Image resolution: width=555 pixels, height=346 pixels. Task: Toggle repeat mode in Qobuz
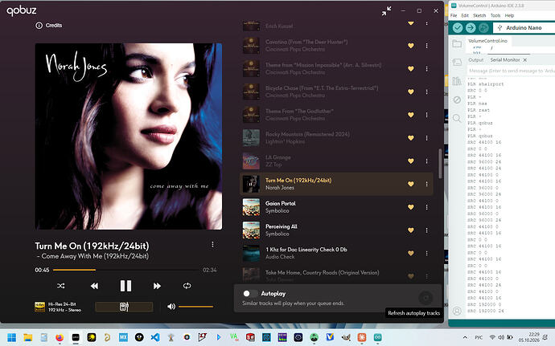pyautogui.click(x=187, y=286)
